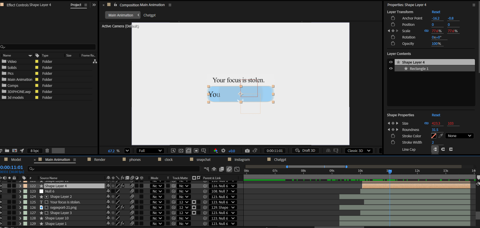
Task: Click the Scale constrain proportions link icon
Action: (x=426, y=31)
